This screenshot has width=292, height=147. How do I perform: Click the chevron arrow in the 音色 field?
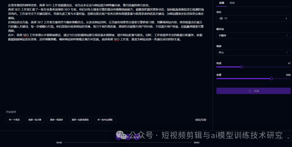[x=286, y=18]
